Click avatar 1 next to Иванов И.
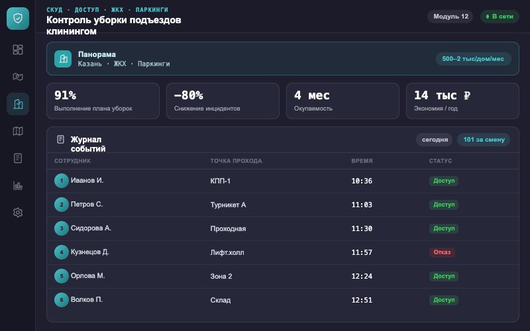The image size is (530, 331). (x=62, y=181)
